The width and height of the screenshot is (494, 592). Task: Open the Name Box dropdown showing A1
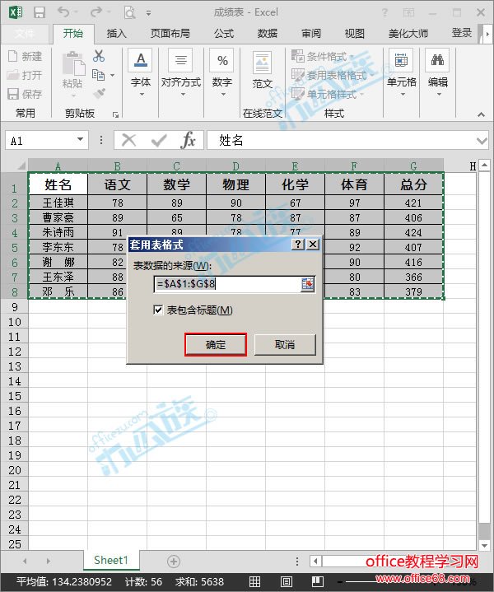coord(80,140)
